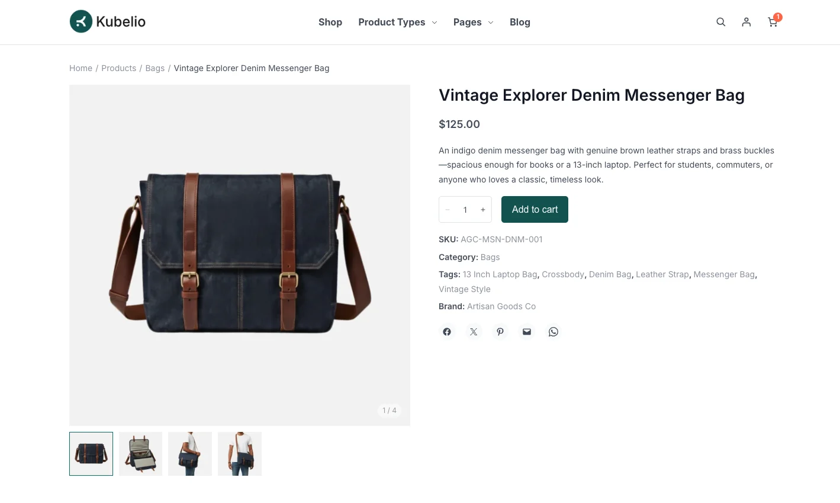Viewport: 840px width, 503px height.
Task: Go to the Blog section
Action: click(520, 22)
